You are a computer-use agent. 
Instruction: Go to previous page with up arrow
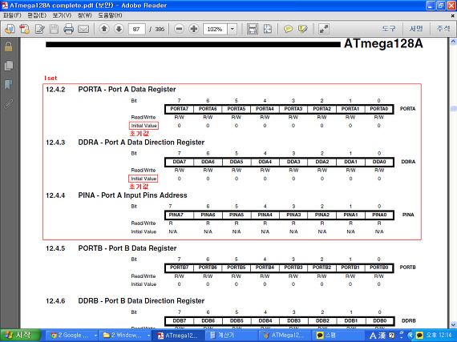[104, 29]
